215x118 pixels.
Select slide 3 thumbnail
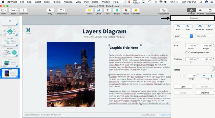coord(10,42)
